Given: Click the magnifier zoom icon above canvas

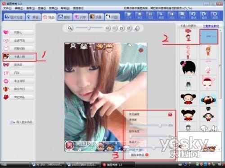Looking at the screenshot, I should coord(70,28).
